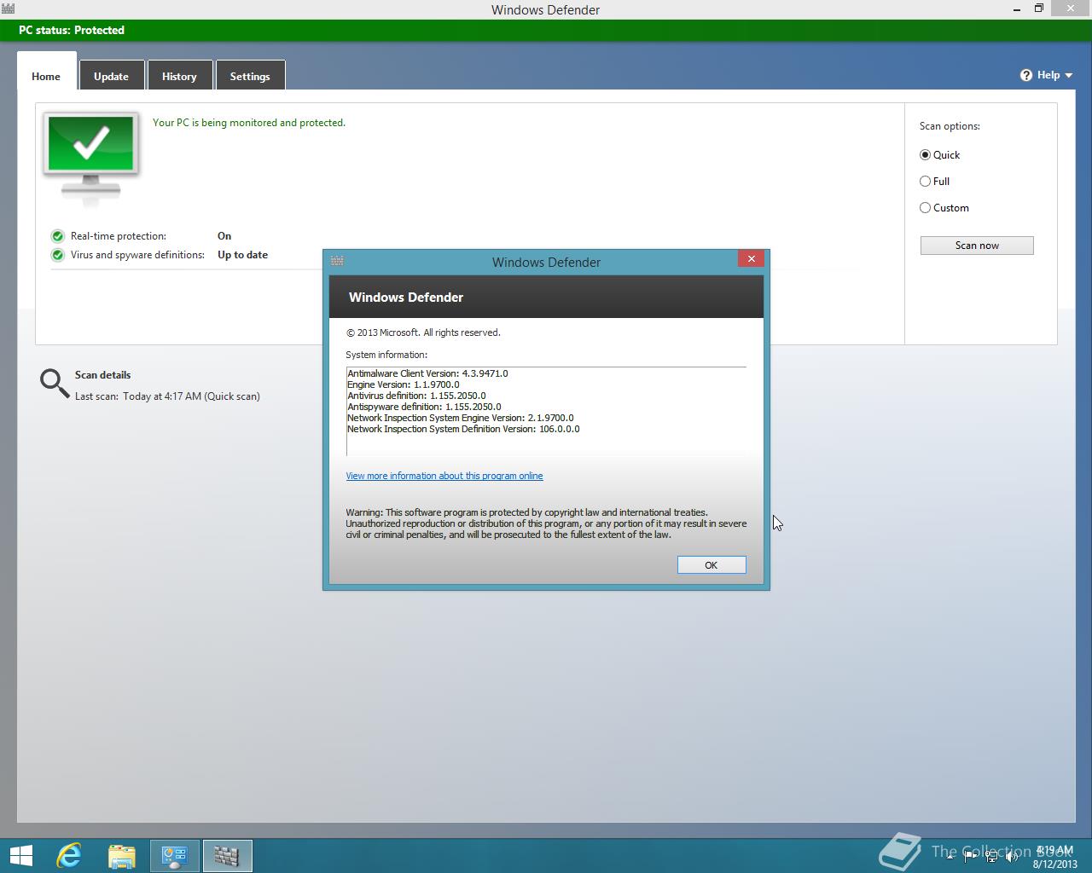Viewport: 1092px width, 873px height.
Task: Launch Internet Explorer from the taskbar
Action: coord(69,855)
